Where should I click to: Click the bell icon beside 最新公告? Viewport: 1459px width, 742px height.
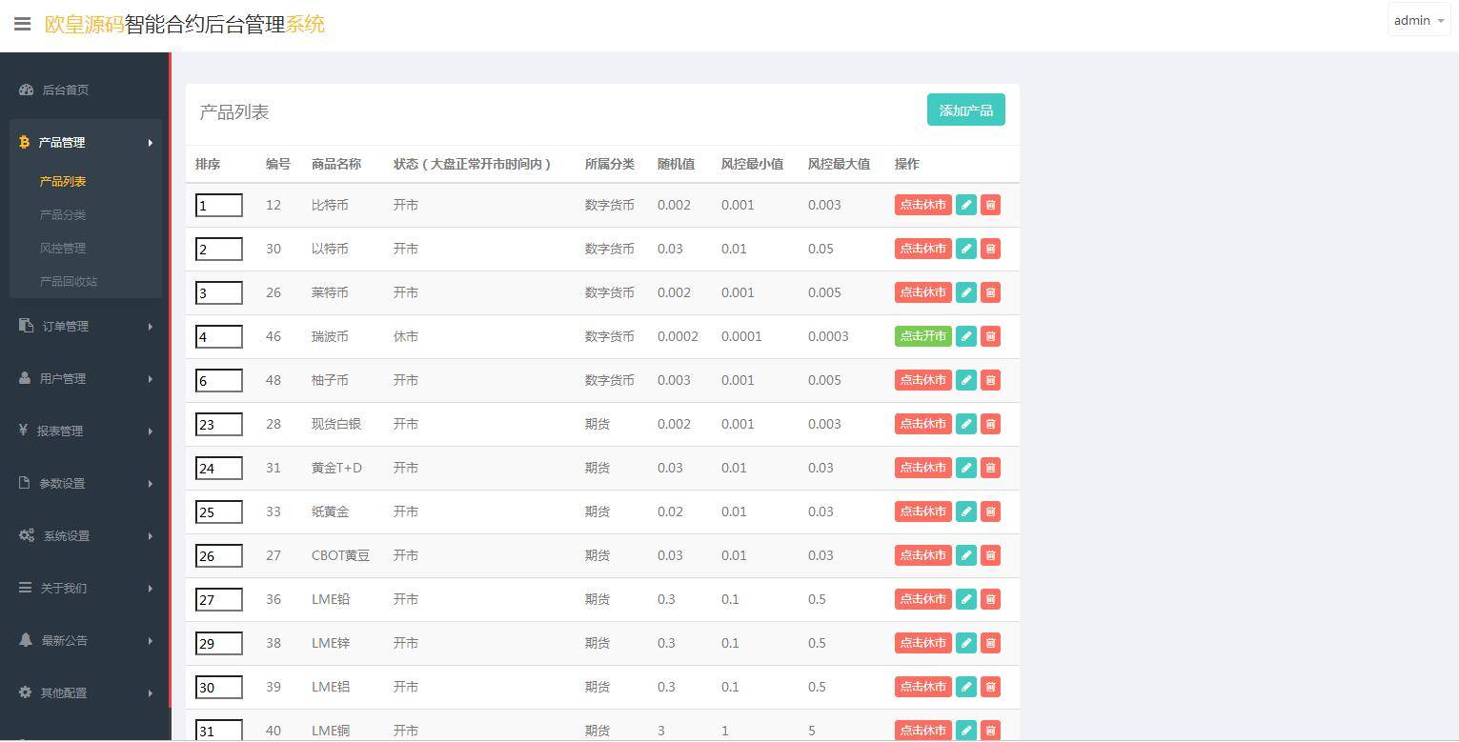[x=25, y=640]
